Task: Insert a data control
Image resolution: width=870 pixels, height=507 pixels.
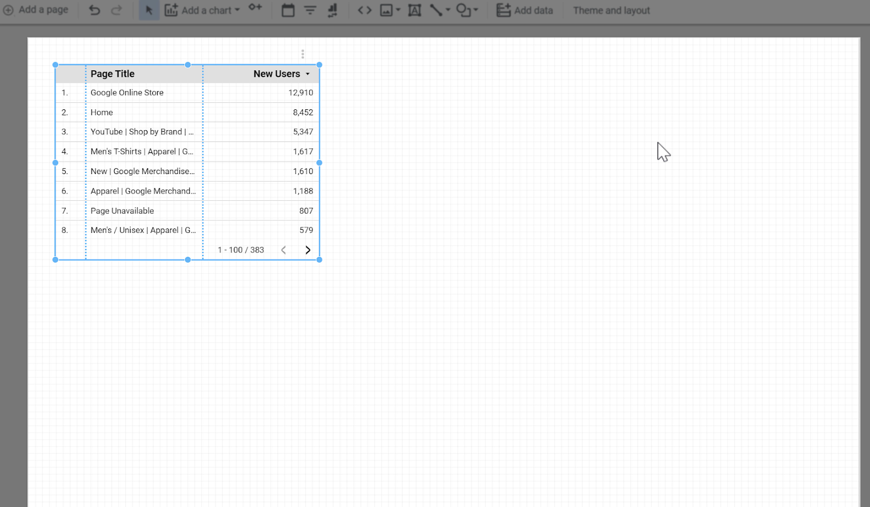Action: [332, 10]
